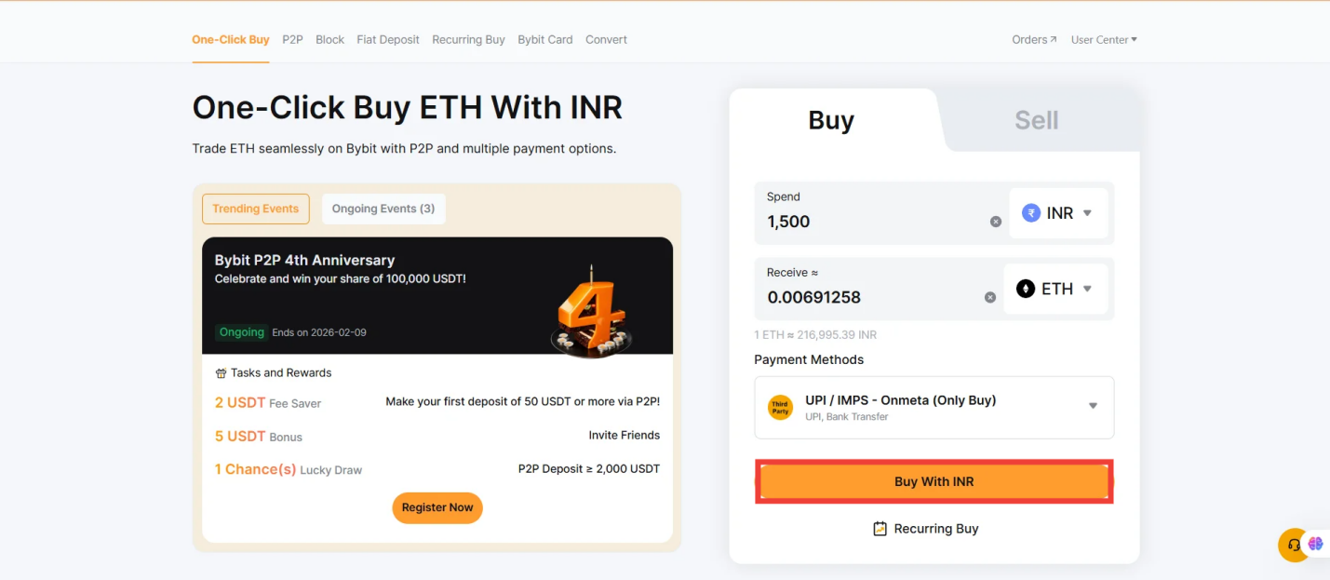Image resolution: width=1330 pixels, height=580 pixels.
Task: Switch to Ongoing Events tab
Action: point(383,209)
